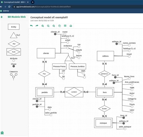Click the bairro attribute circle

pyautogui.click(x=79, y=58)
